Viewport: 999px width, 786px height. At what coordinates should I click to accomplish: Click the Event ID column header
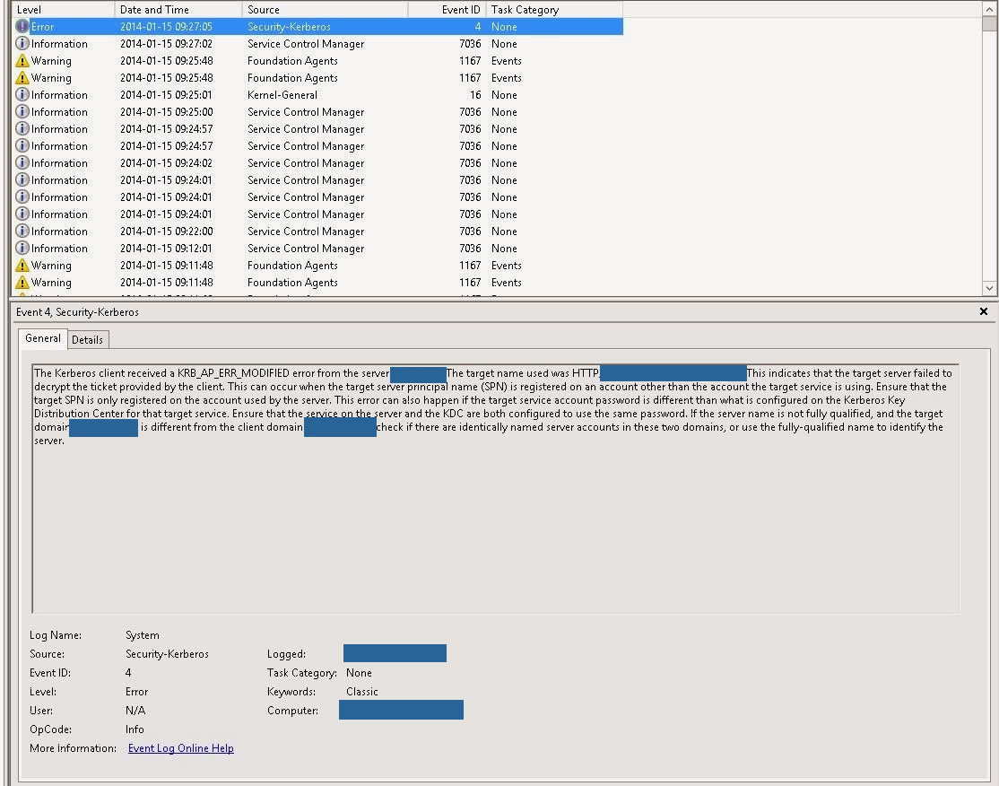447,10
